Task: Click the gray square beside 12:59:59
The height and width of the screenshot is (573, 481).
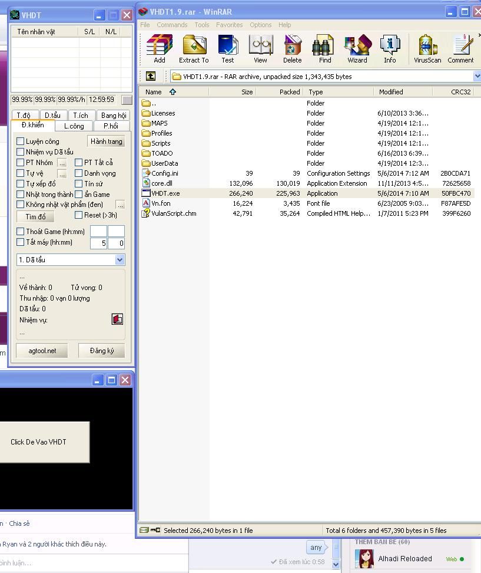Action: pos(127,100)
